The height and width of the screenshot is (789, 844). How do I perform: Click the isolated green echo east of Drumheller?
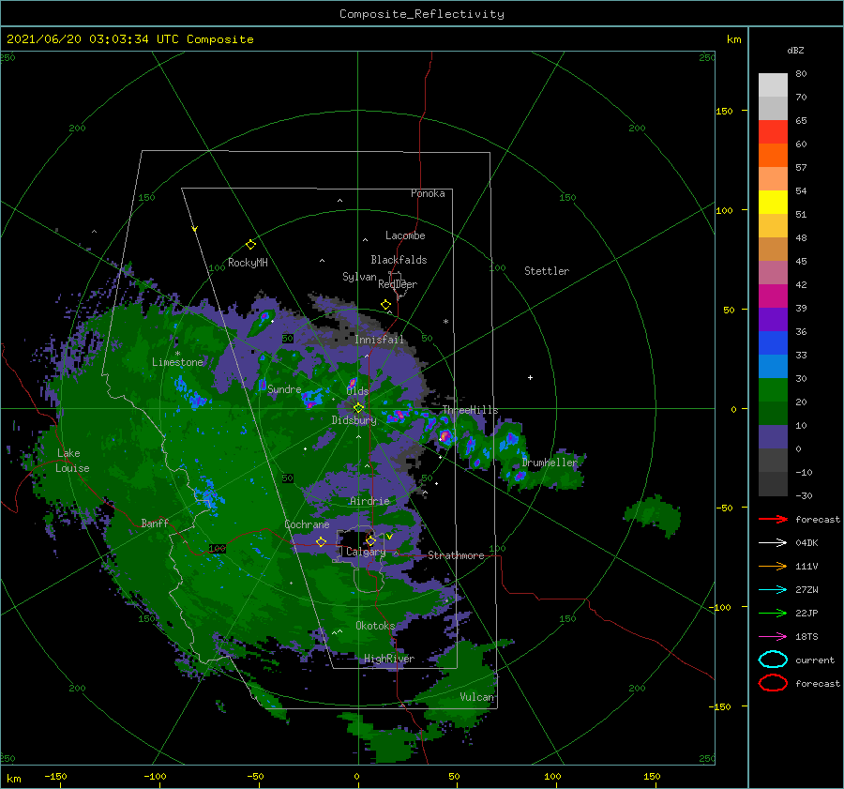tap(654, 515)
